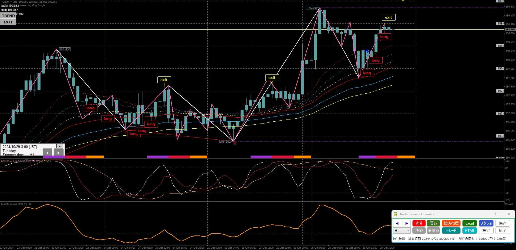Collapse the date info panel with '-' button
This screenshot has width=516, height=250.
(60, 146)
